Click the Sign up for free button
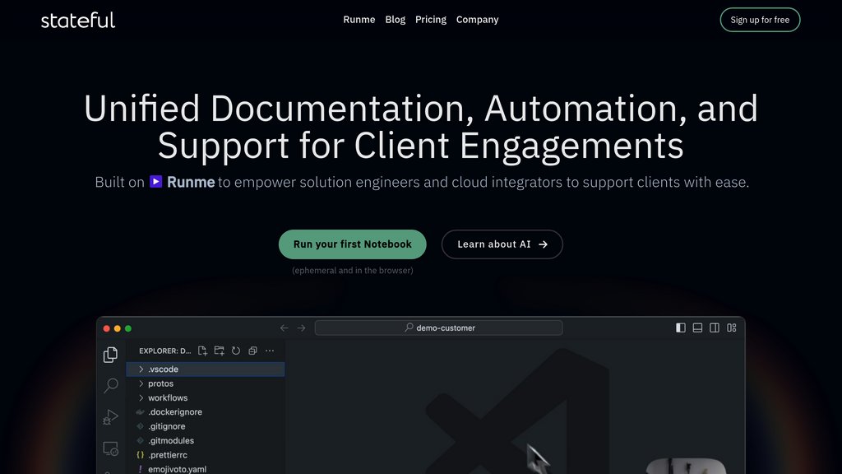The width and height of the screenshot is (842, 474). (760, 20)
